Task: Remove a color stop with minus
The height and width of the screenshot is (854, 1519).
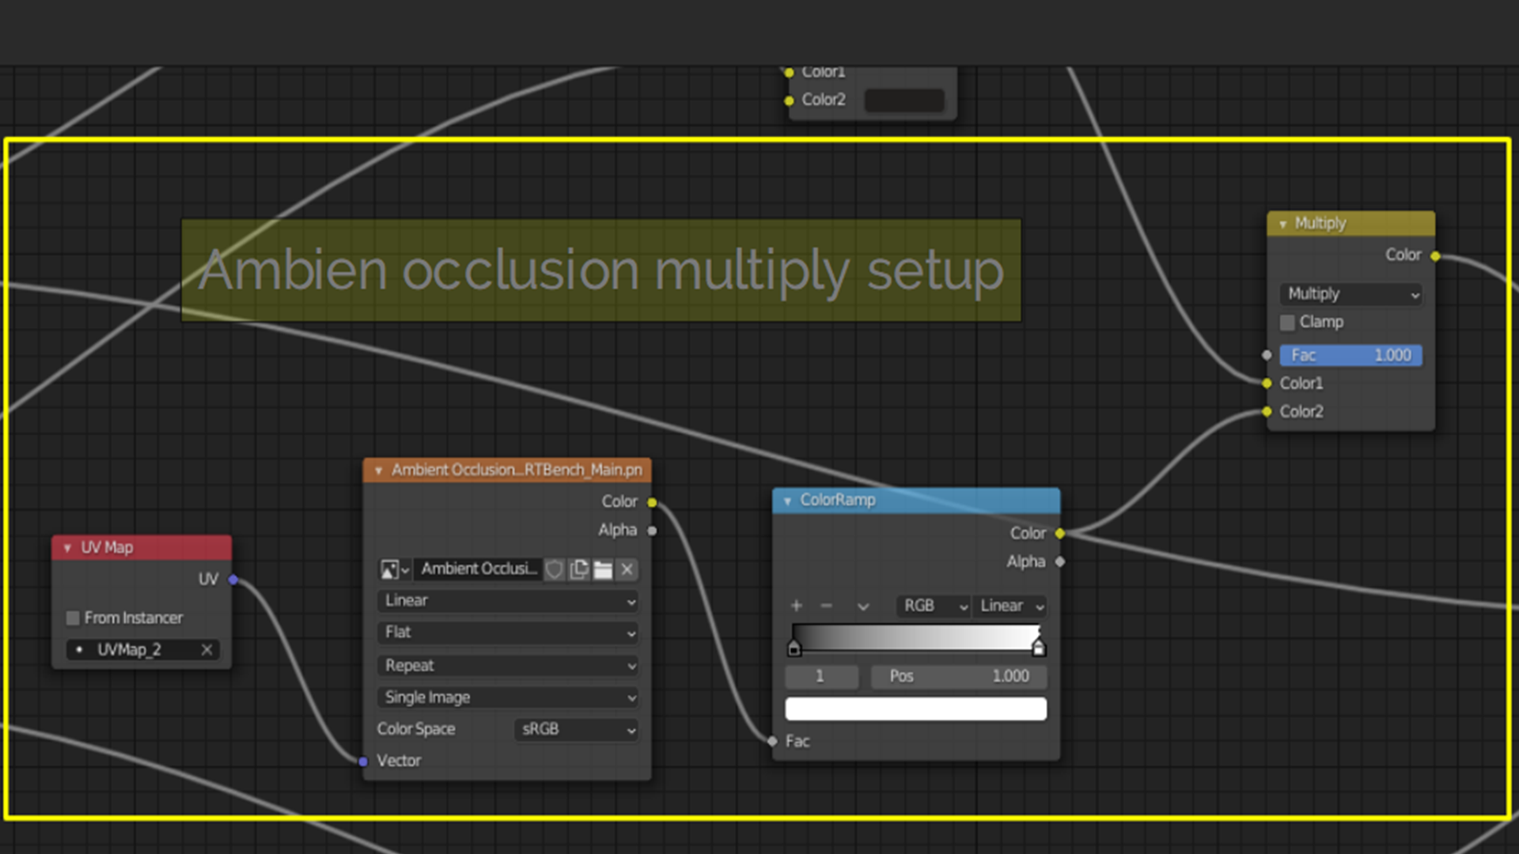Action: click(x=827, y=606)
